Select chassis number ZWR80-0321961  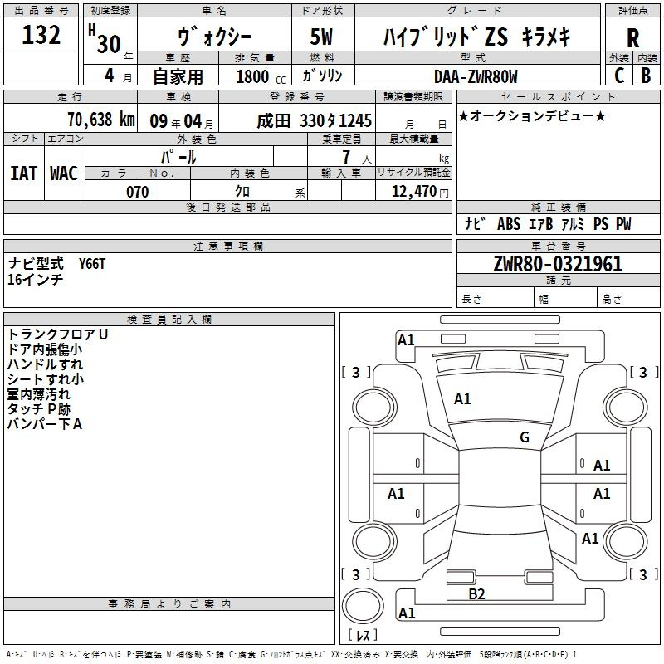(557, 265)
